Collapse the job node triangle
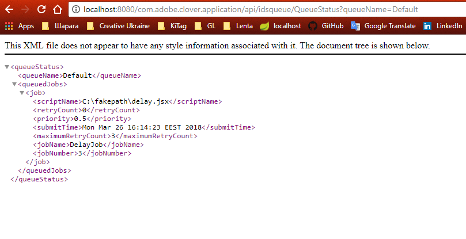This screenshot has width=466, height=239. click(22, 93)
